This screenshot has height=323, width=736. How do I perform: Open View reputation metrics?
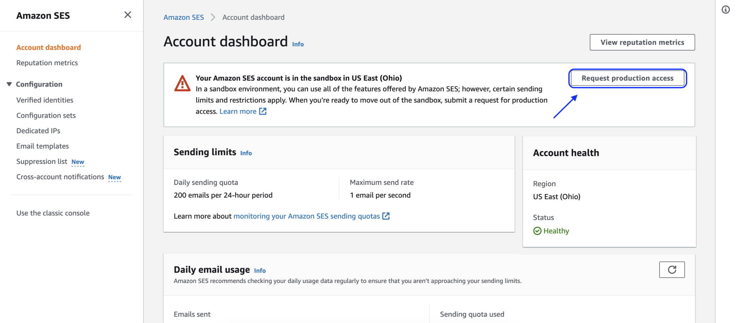coord(642,42)
